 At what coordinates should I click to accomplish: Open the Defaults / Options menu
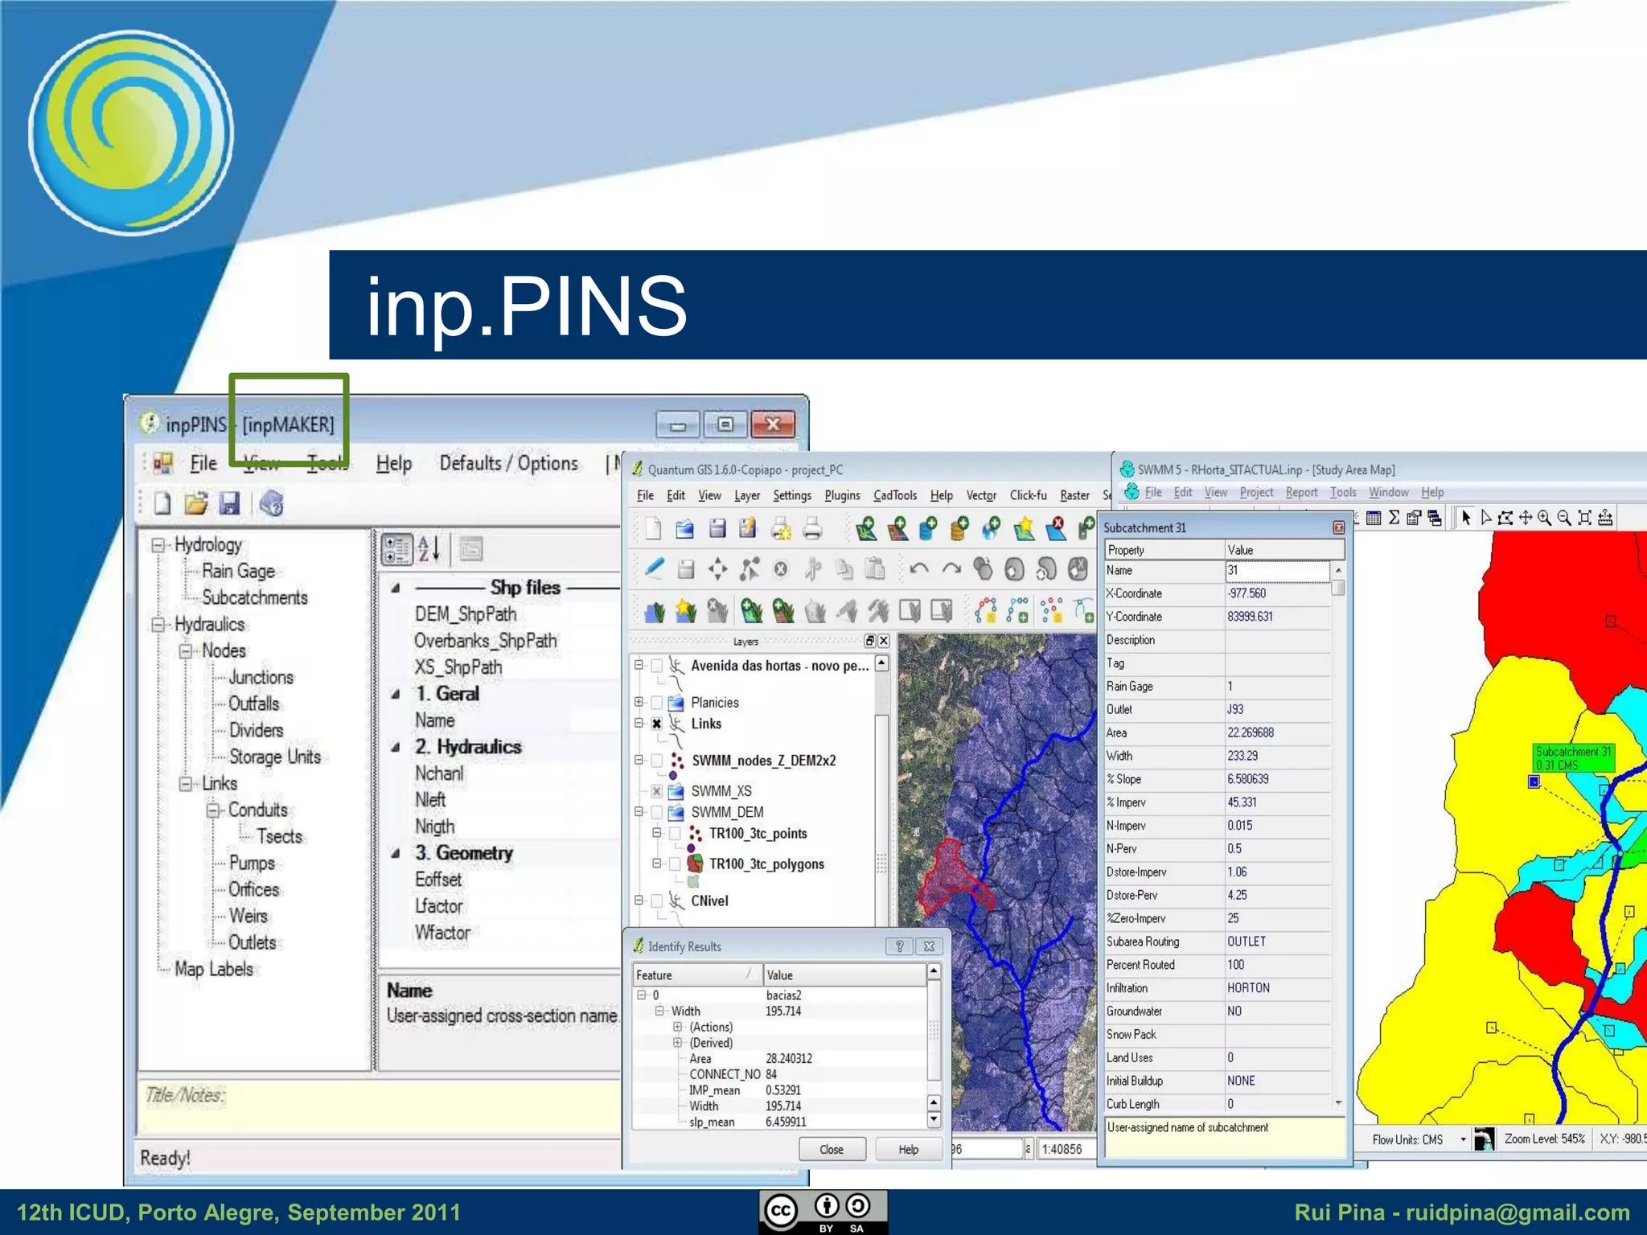(508, 463)
